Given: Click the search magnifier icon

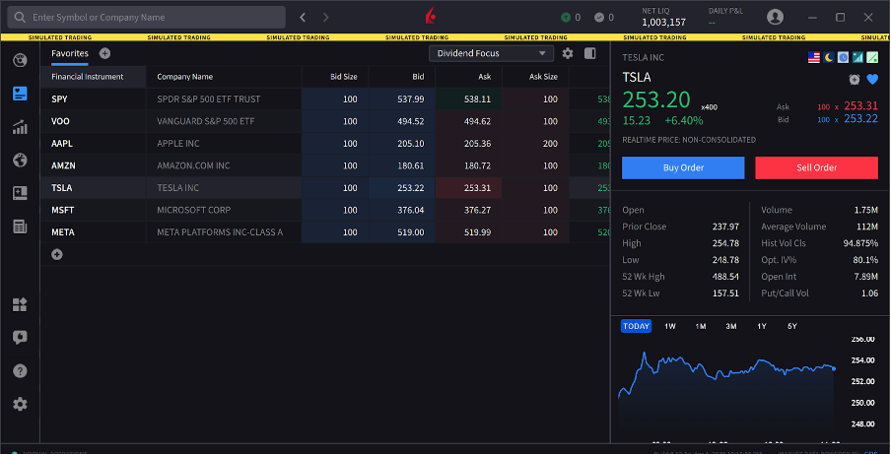Looking at the screenshot, I should 20,17.
